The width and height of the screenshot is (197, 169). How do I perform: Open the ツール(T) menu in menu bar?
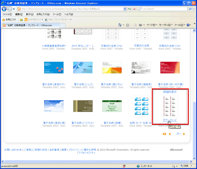[57, 14]
